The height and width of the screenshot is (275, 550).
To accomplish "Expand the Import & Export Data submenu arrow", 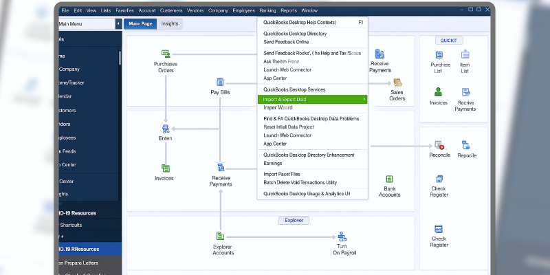I will pos(364,100).
